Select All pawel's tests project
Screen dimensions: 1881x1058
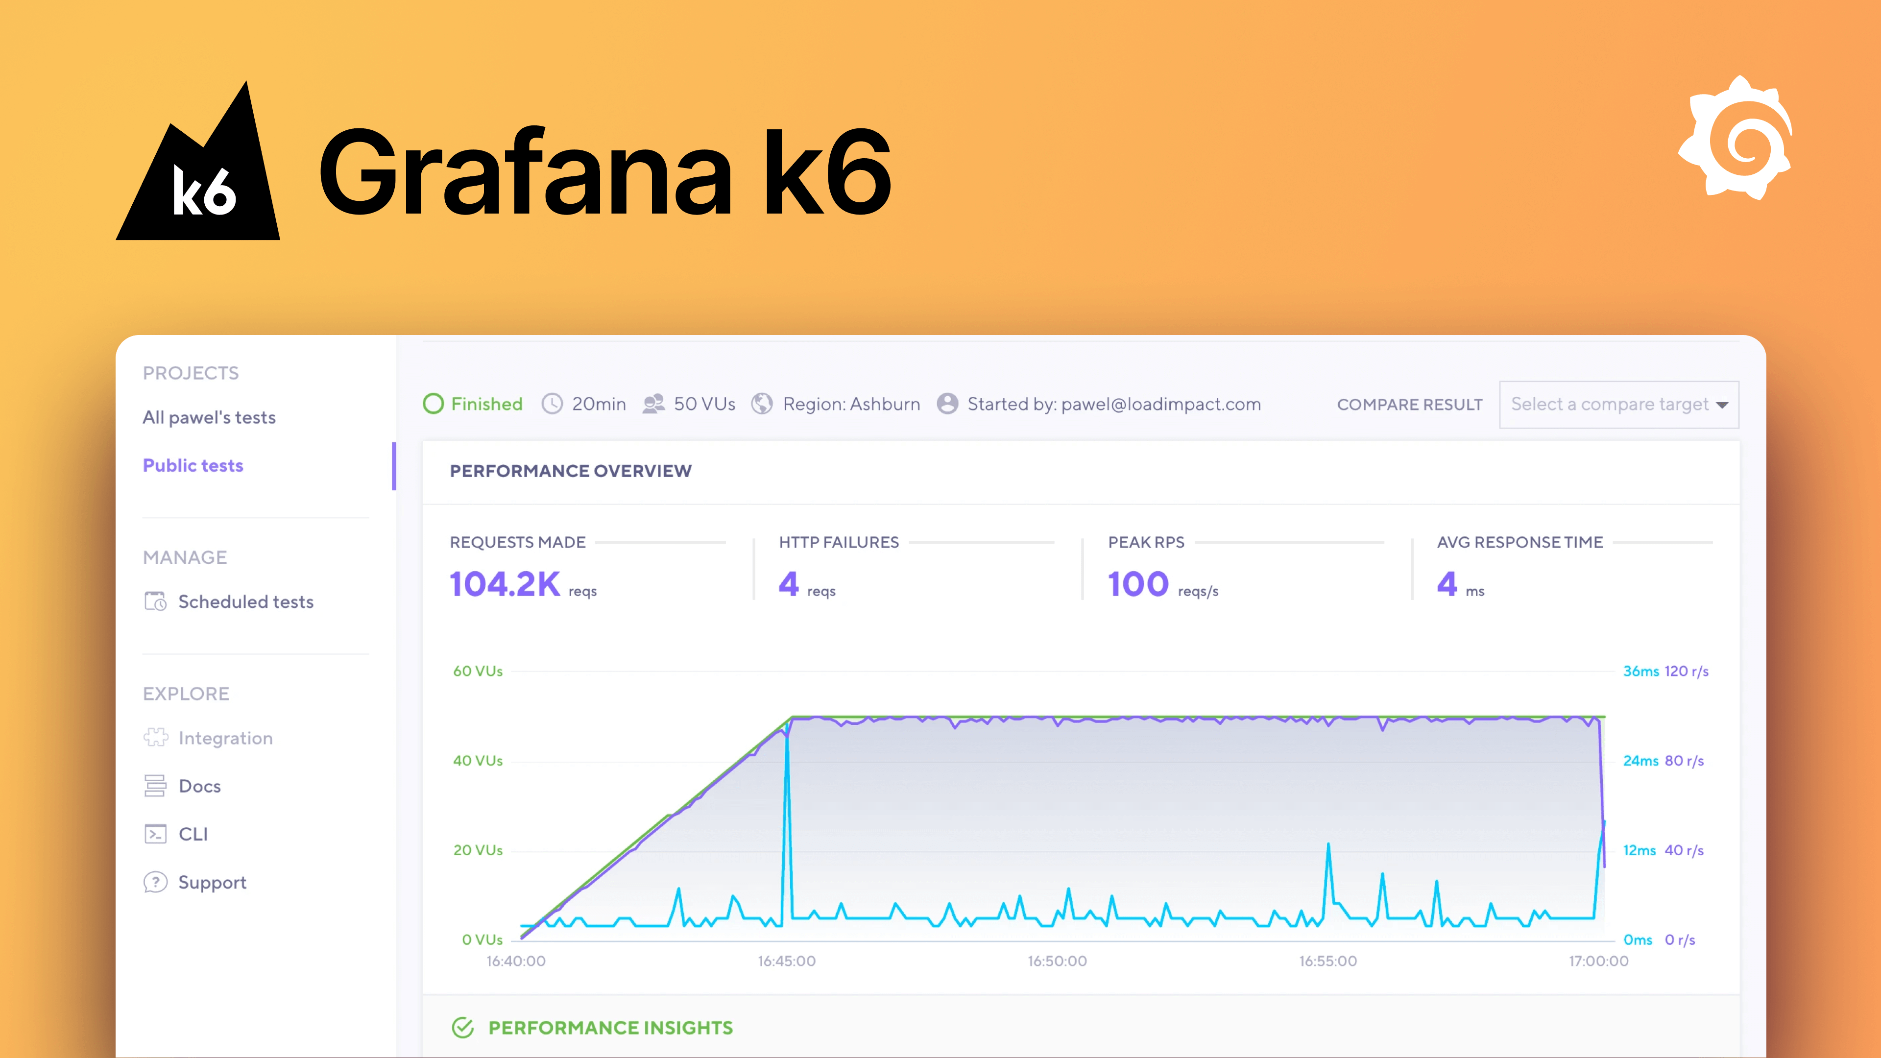[x=210, y=417]
